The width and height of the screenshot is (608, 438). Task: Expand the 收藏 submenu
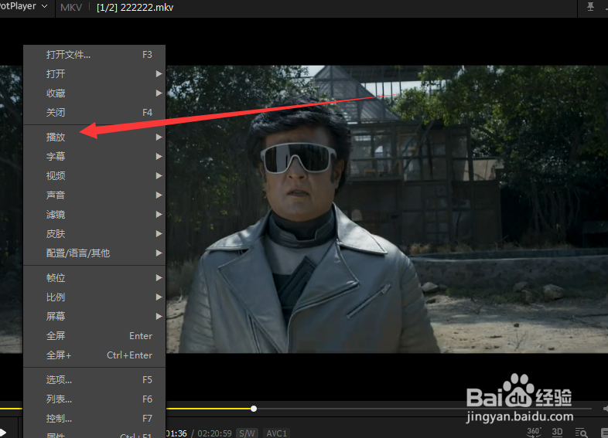[x=94, y=93]
